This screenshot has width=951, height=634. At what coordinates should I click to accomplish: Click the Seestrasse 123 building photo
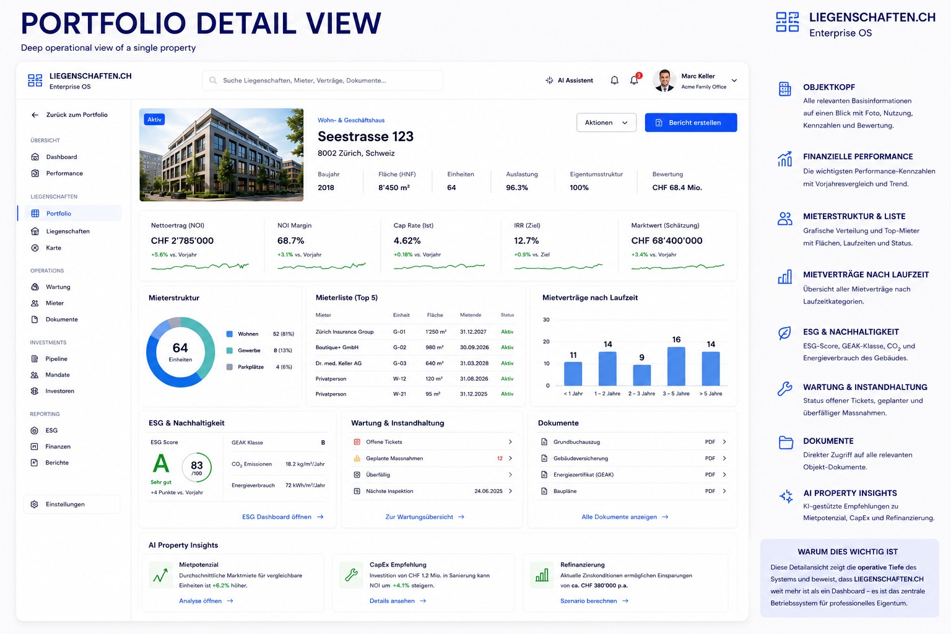pos(222,155)
